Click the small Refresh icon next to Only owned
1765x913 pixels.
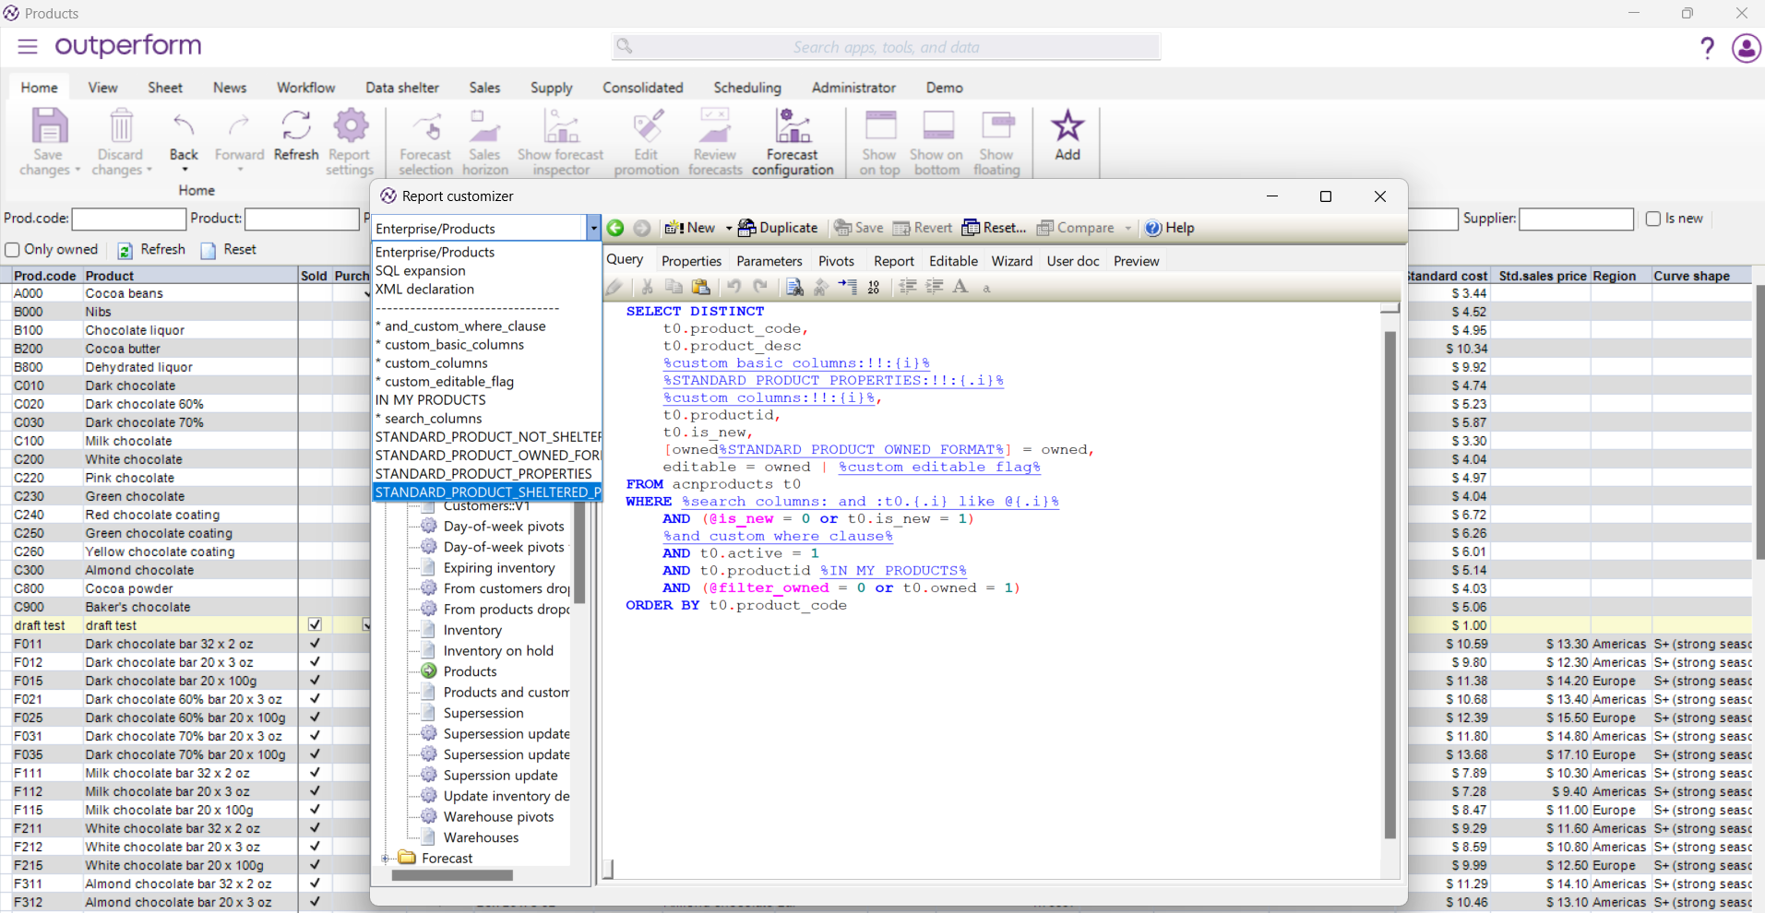[125, 250]
